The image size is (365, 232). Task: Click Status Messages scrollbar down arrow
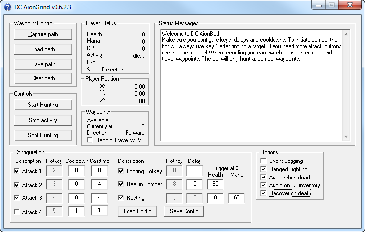(x=346, y=136)
